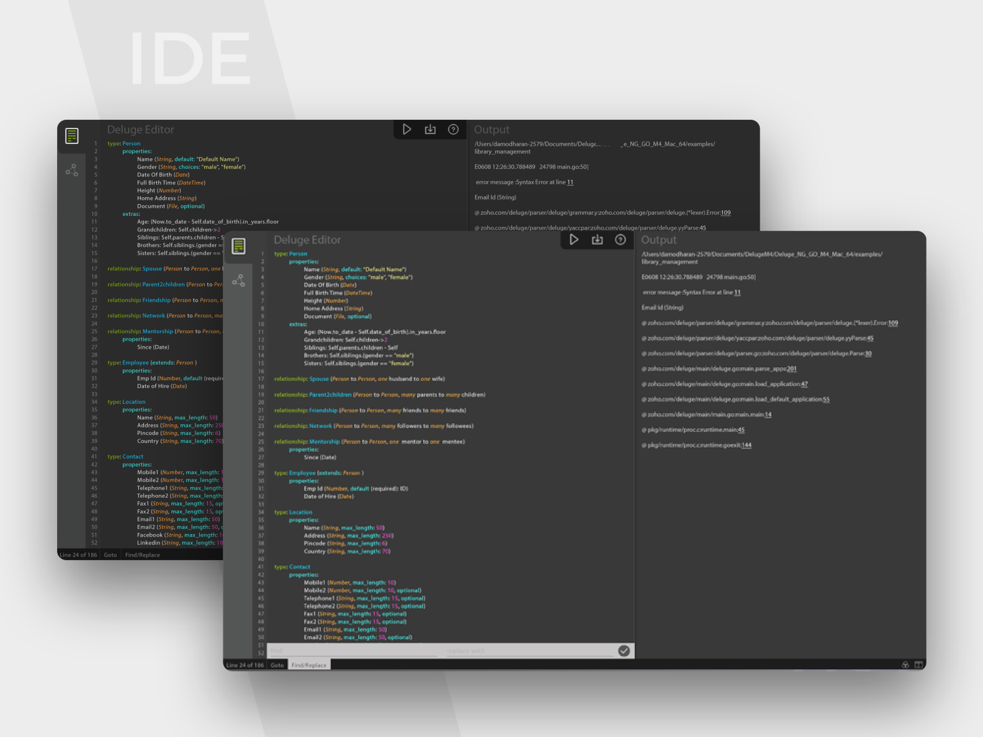The height and width of the screenshot is (737, 983).
Task: Follow the (*lexer).Error:109 link in back output
Action: tap(726, 213)
